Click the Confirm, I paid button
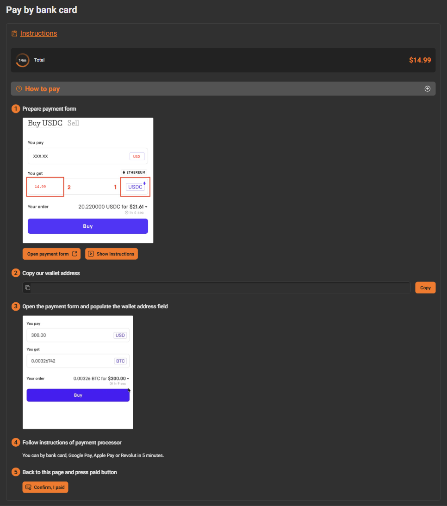 (x=45, y=487)
